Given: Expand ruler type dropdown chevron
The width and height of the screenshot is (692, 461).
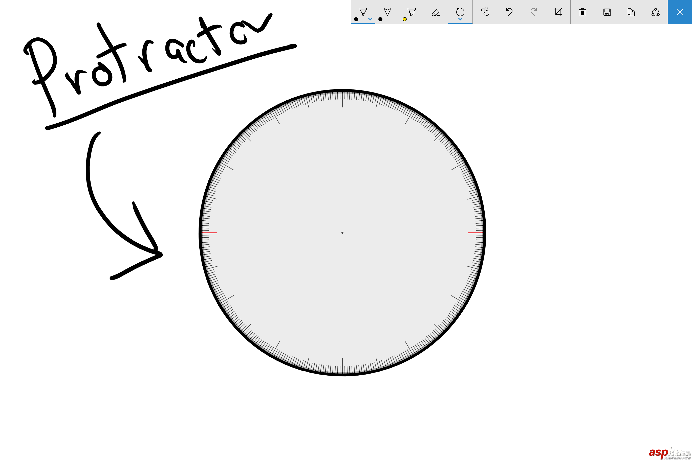Looking at the screenshot, I should click(460, 19).
